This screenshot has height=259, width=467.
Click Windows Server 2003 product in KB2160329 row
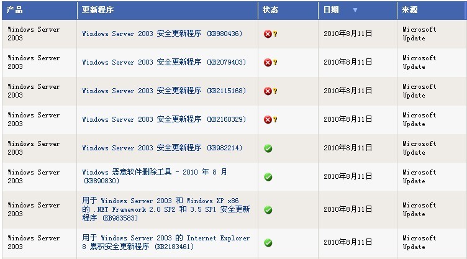[34, 119]
